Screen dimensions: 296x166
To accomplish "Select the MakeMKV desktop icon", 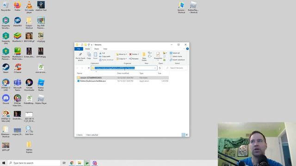I will click(18, 22).
